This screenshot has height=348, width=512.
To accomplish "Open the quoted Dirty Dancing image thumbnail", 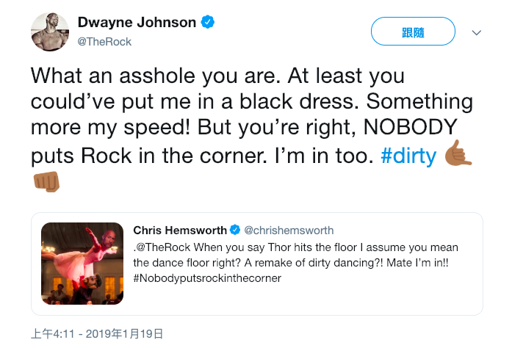I will tap(82, 264).
